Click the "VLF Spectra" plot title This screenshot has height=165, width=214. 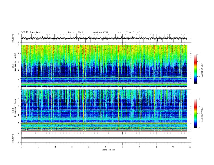coord(31,32)
